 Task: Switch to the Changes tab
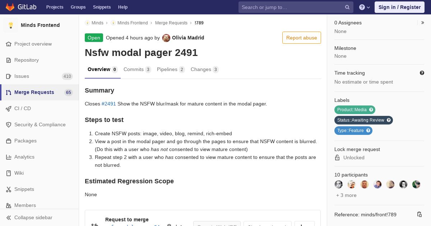204,69
